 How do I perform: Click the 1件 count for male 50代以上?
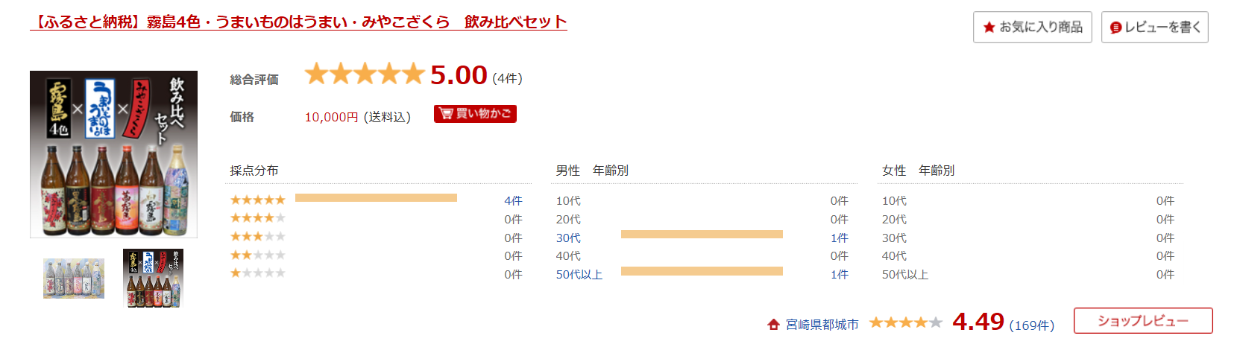coord(840,275)
